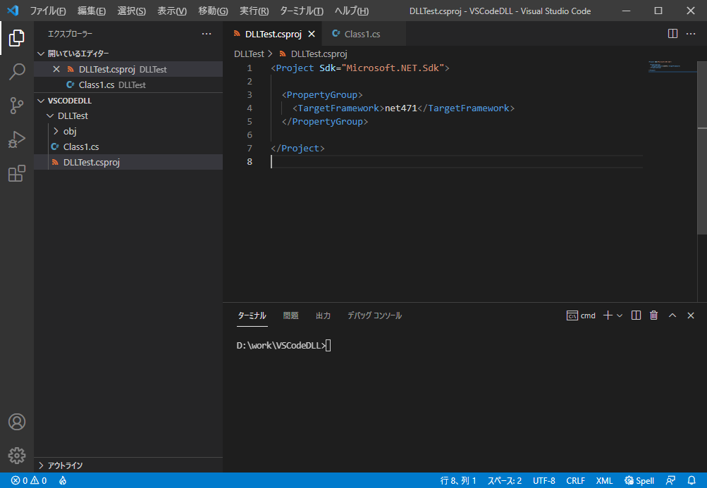Switch to the デバッグ コンソール tab

pos(374,315)
